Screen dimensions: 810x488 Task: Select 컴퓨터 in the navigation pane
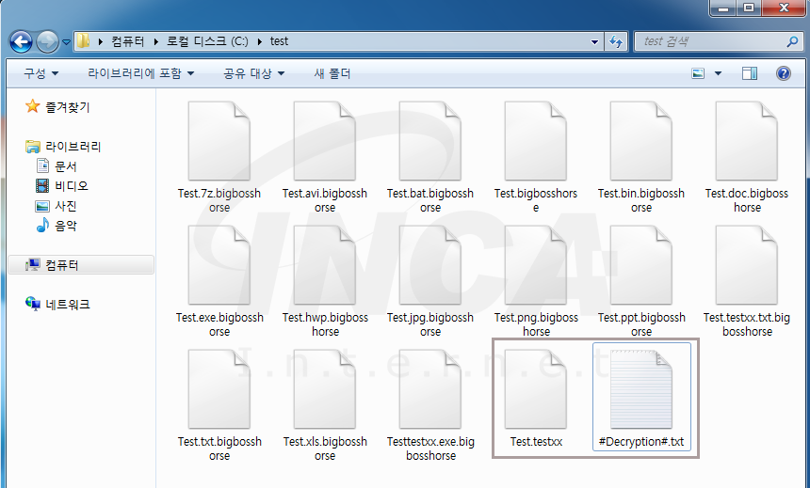[81, 264]
